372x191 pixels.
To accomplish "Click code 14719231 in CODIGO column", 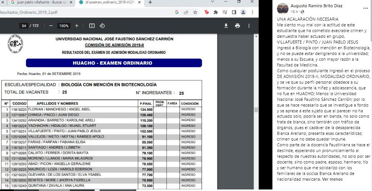I will (x=19, y=131).
